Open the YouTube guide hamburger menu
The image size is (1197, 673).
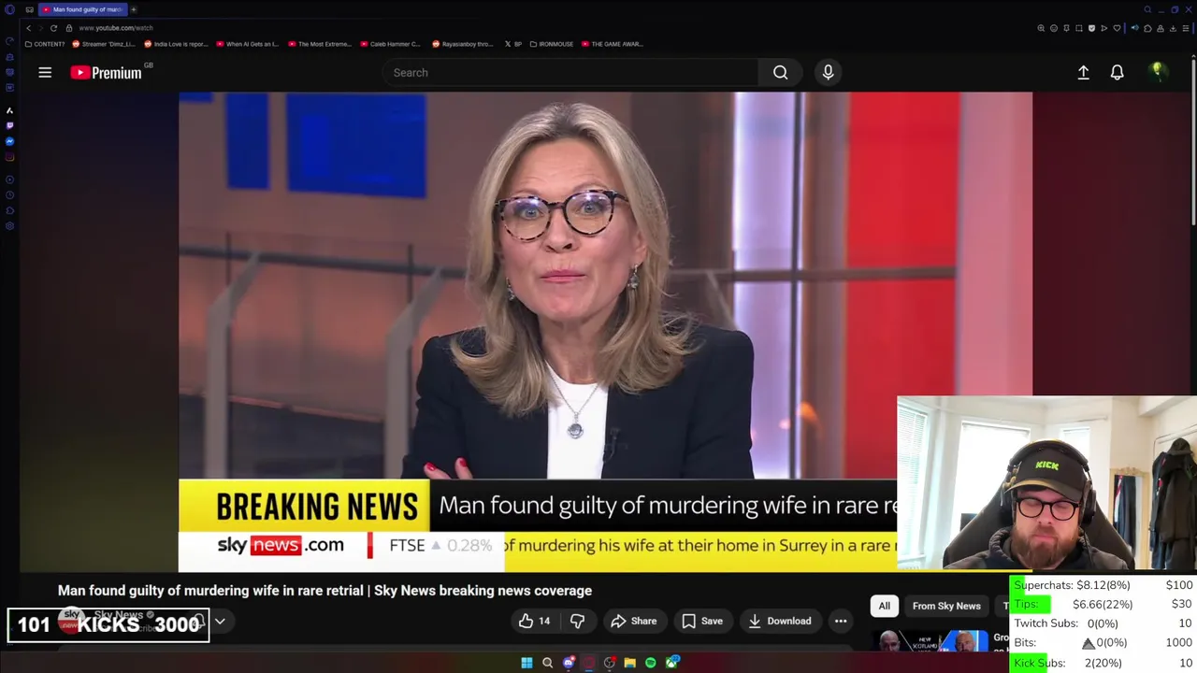[45, 72]
